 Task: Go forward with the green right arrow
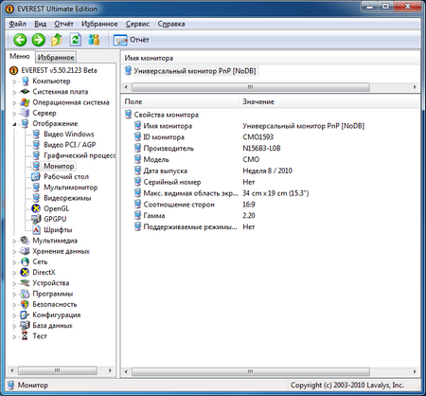click(39, 40)
